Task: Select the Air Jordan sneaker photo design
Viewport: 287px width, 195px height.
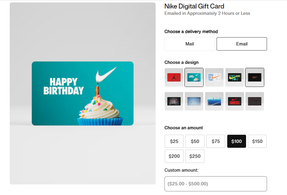Action: [174, 101]
